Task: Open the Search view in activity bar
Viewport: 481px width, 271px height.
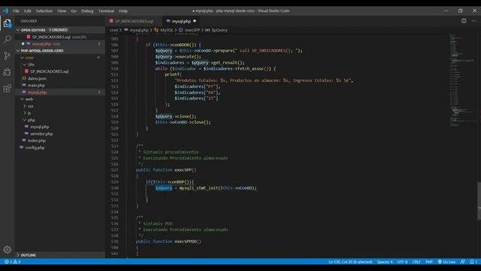Action: tap(7, 39)
